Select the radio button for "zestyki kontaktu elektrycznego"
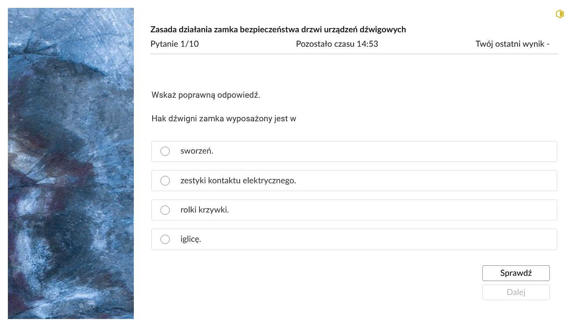The width and height of the screenshot is (583, 326). click(x=165, y=180)
